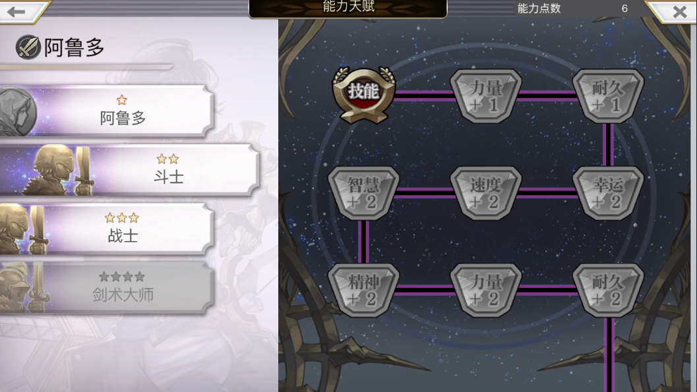Go back using the top-left arrow
The height and width of the screenshot is (392, 697).
click(20, 11)
